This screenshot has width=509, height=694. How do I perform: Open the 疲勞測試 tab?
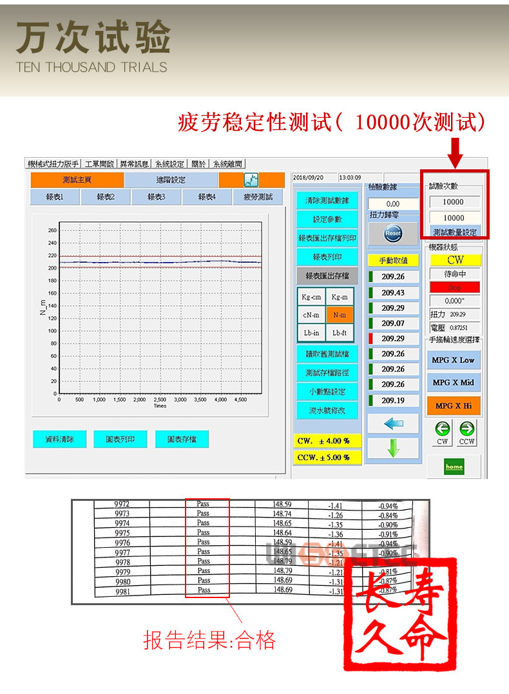pos(258,197)
